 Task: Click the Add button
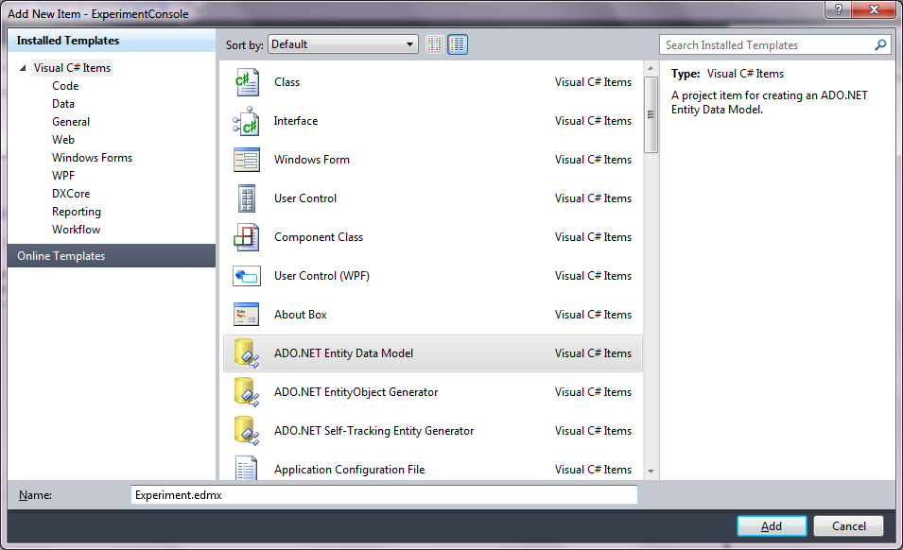coord(772,525)
